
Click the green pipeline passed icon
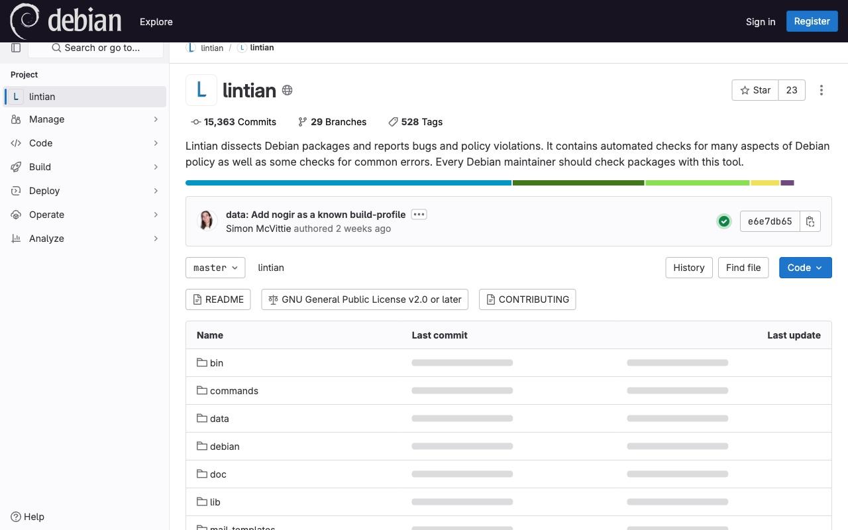click(724, 221)
